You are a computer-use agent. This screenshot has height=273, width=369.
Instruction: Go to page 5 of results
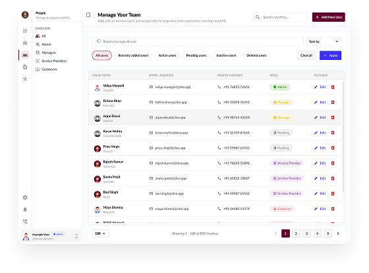pos(328,234)
